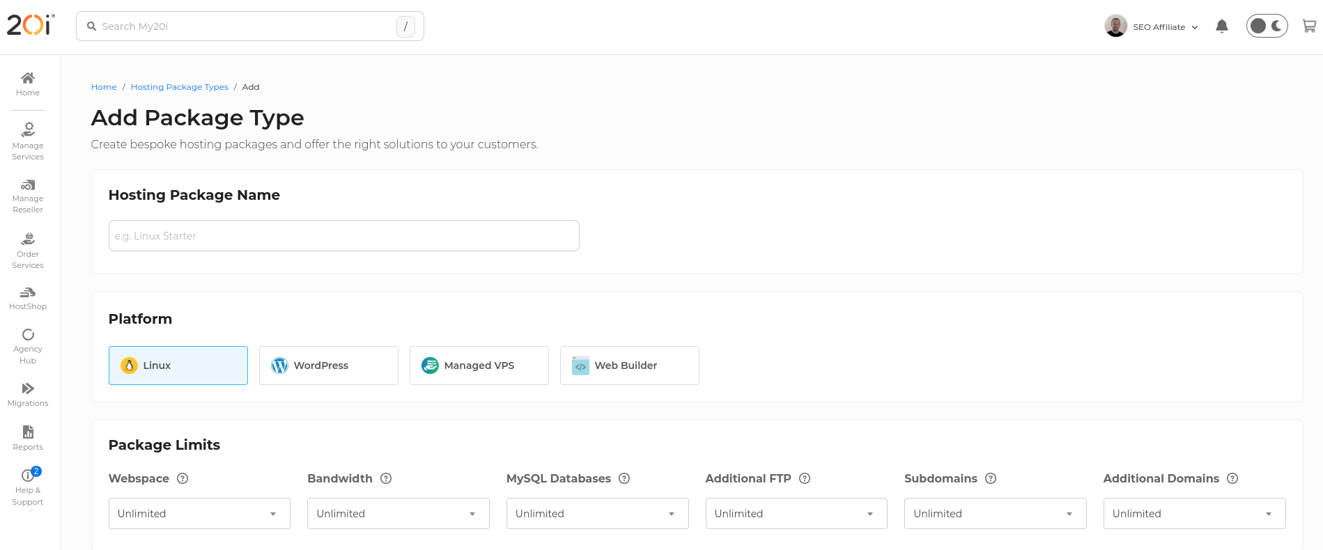Click the Package Limits heading

point(164,445)
